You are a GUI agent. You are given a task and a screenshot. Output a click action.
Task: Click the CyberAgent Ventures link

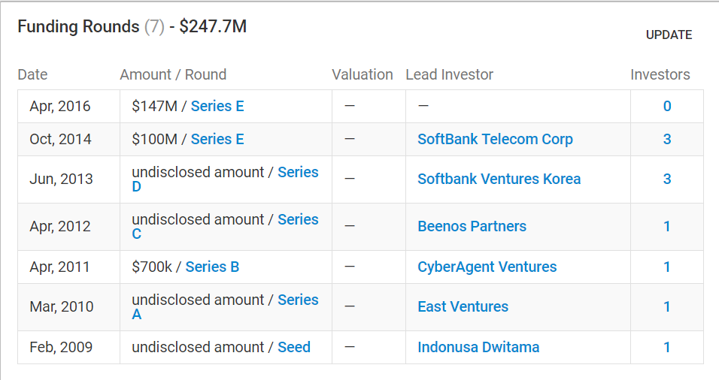coord(487,267)
